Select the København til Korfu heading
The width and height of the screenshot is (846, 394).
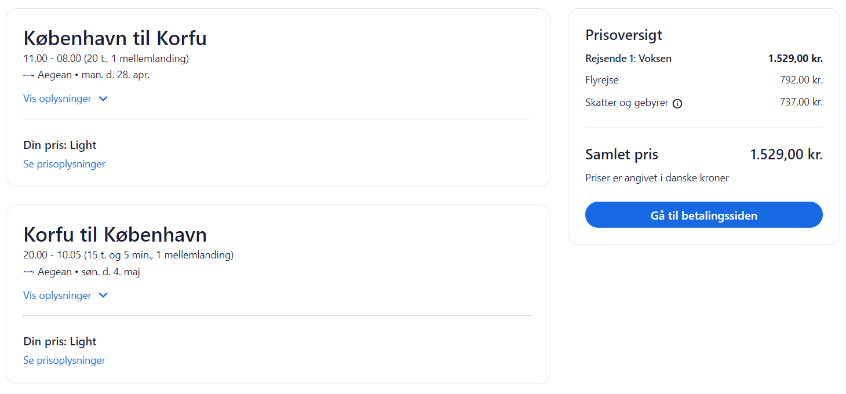(x=115, y=38)
